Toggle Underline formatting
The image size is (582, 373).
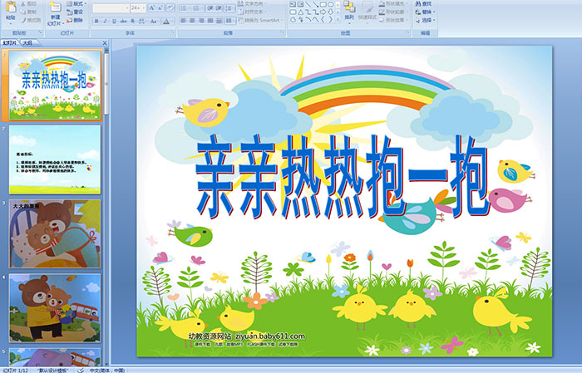[114, 21]
